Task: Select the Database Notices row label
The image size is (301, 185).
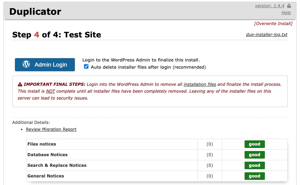Action: pyautogui.click(x=47, y=155)
